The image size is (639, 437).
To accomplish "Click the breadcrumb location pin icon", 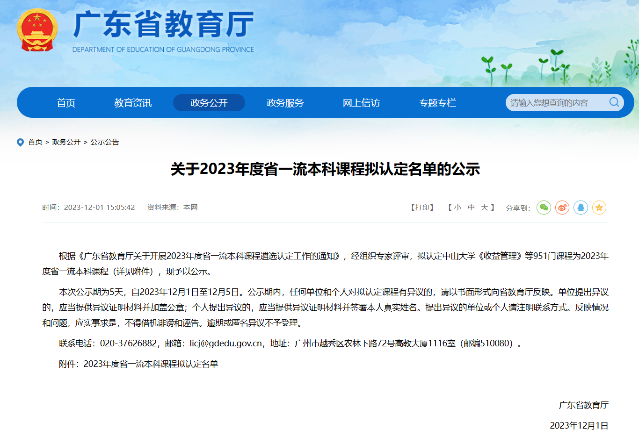I will tap(20, 142).
